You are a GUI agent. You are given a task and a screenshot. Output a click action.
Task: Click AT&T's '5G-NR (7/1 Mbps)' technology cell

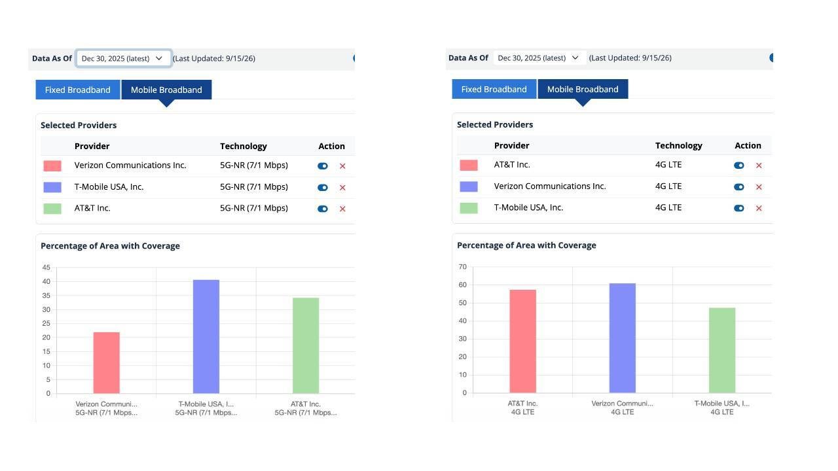pyautogui.click(x=254, y=209)
